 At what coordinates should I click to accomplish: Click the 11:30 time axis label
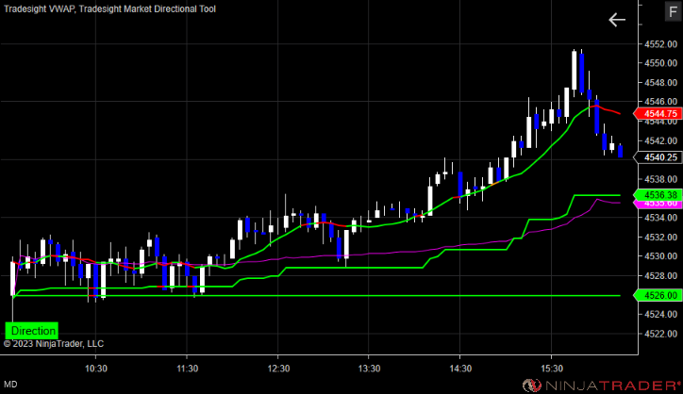[x=187, y=369]
